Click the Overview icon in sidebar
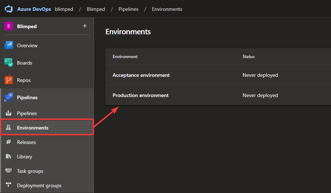Image resolution: width=331 pixels, height=193 pixels. click(x=9, y=45)
